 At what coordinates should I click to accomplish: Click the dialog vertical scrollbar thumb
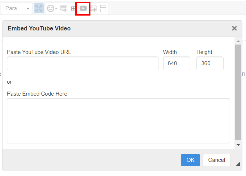click(x=238, y=92)
